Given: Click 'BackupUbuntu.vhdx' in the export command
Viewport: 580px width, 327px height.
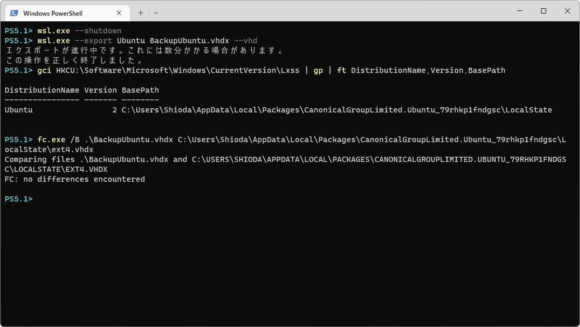Looking at the screenshot, I should (189, 41).
